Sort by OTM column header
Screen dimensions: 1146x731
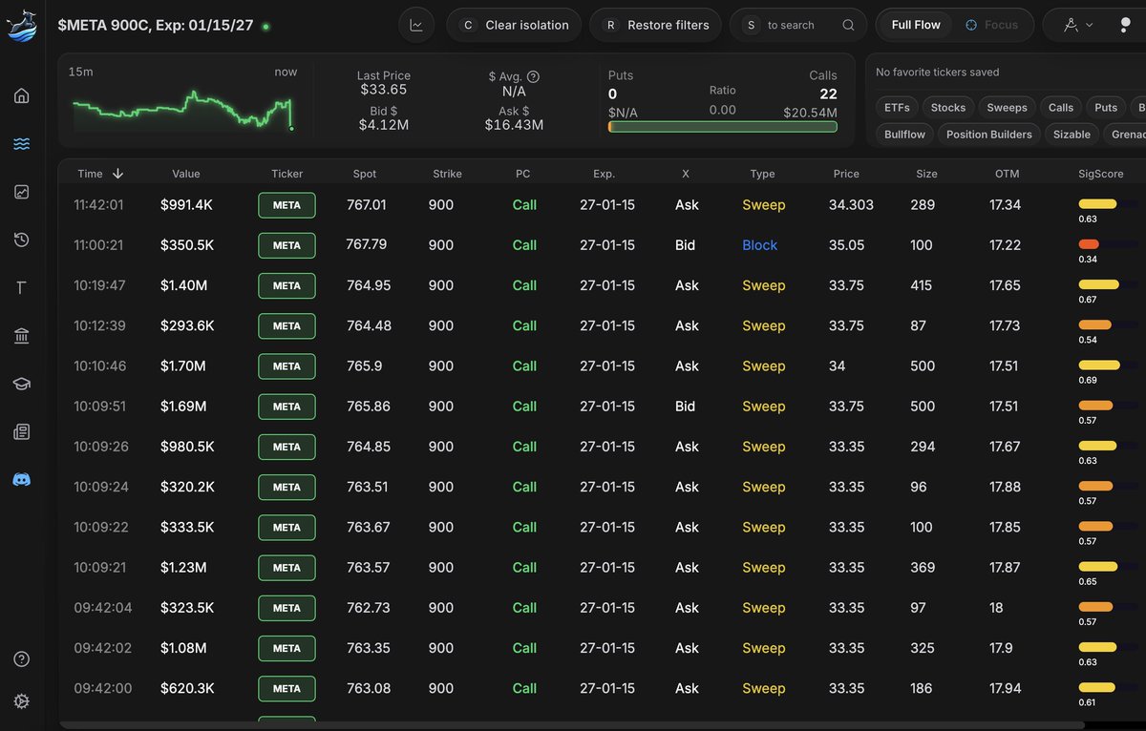click(x=1006, y=174)
